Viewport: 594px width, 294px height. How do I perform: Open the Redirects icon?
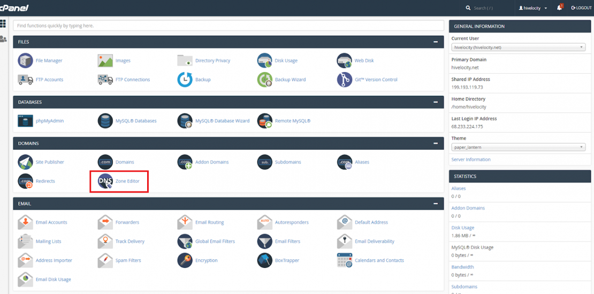pos(25,181)
